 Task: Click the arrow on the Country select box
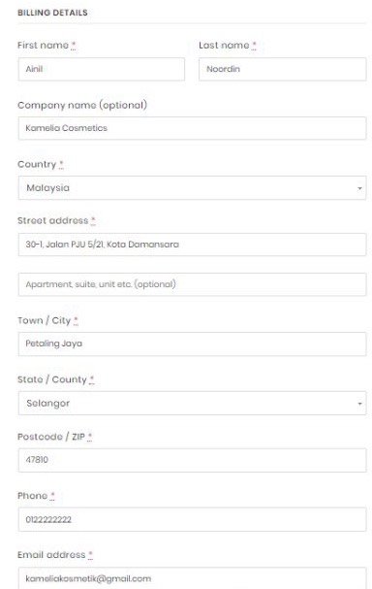(359, 188)
